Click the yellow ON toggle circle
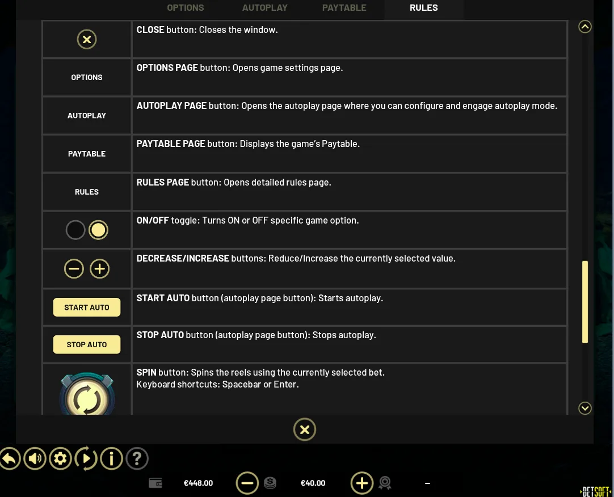 pos(98,230)
